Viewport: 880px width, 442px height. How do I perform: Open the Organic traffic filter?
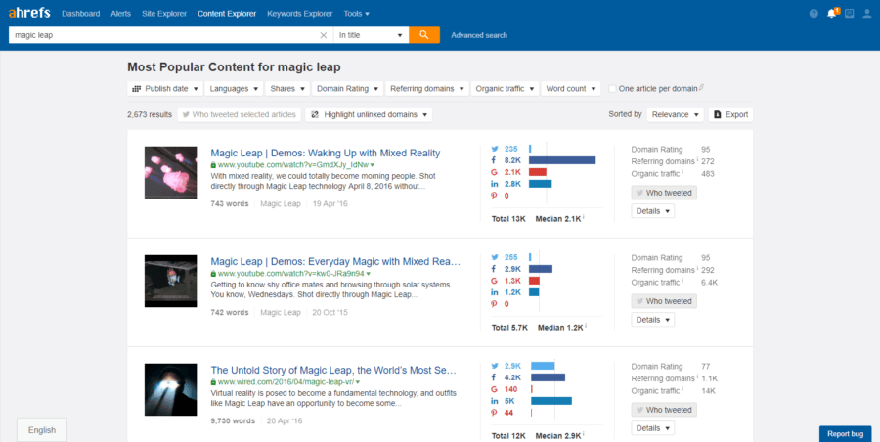pyautogui.click(x=505, y=89)
